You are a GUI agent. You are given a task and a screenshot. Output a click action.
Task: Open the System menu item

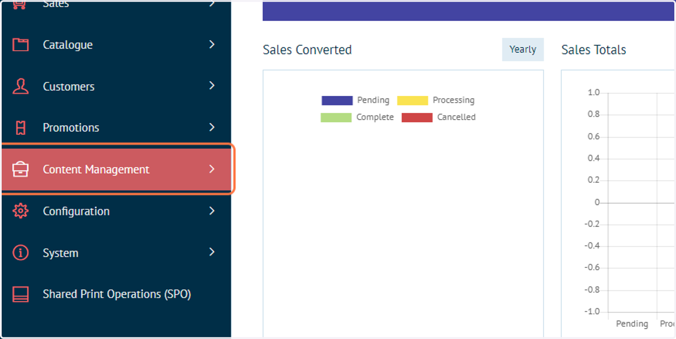(115, 253)
